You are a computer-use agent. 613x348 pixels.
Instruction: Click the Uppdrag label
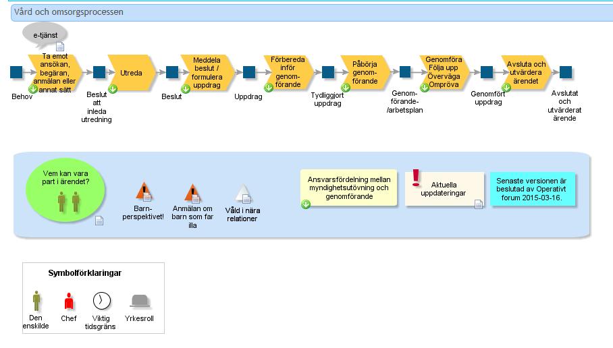[x=248, y=96]
